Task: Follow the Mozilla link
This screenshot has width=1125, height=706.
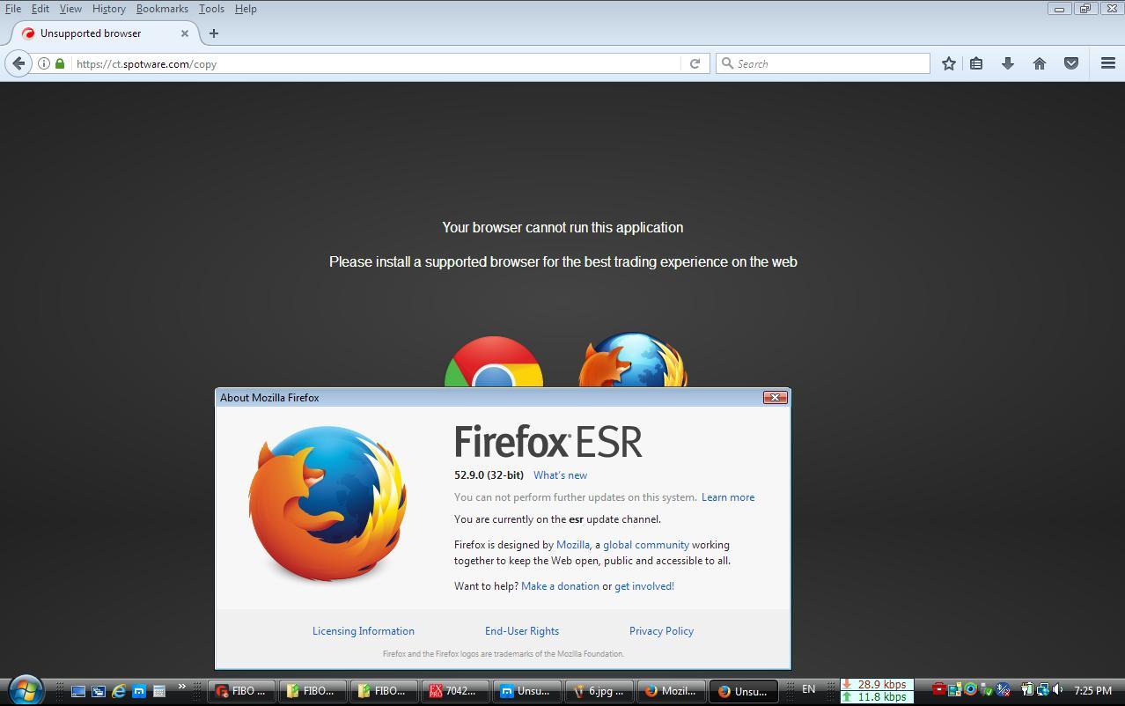Action: click(573, 545)
